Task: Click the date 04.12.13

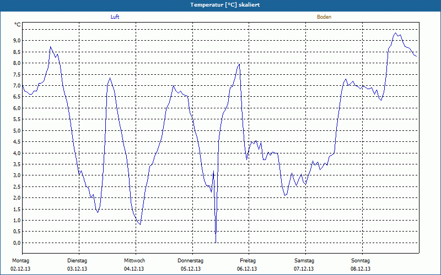Action: tap(134, 269)
